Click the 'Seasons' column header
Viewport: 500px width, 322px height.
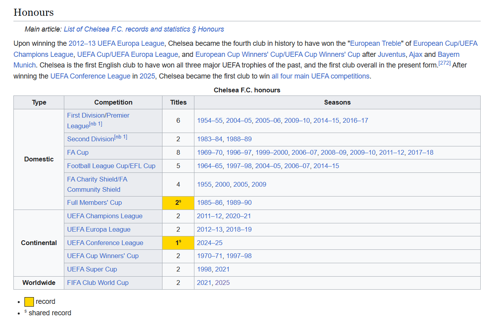[x=337, y=103]
